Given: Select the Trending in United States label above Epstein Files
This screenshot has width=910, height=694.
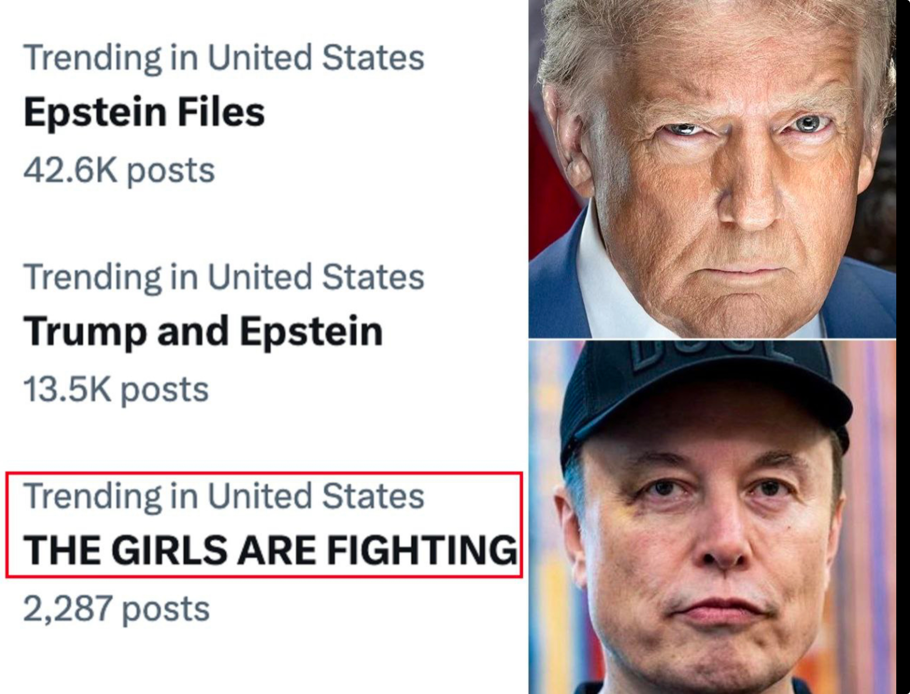Looking at the screenshot, I should (x=224, y=57).
